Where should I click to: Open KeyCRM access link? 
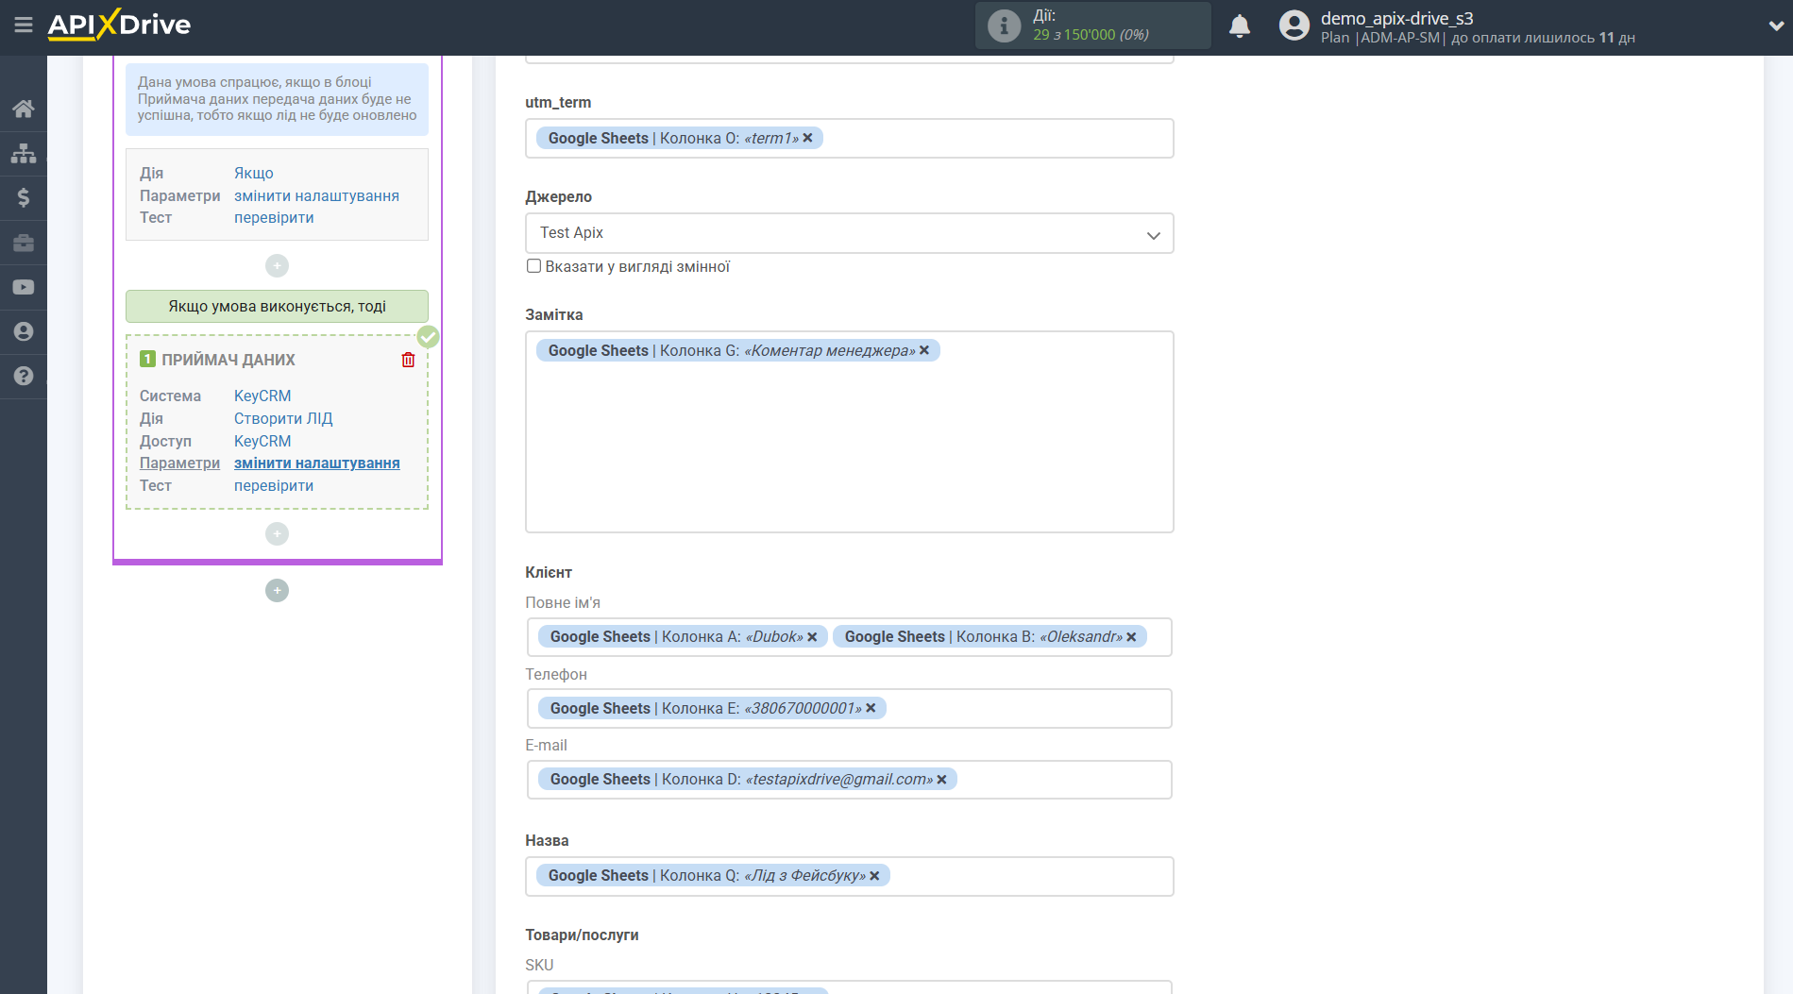262,441
